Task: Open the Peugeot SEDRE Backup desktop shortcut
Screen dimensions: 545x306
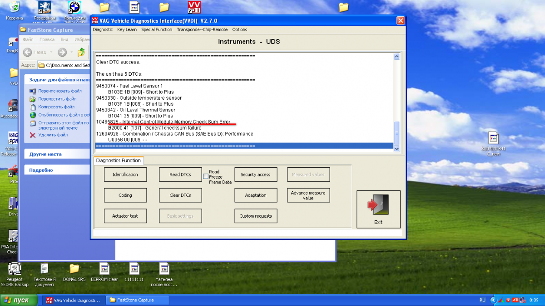Action: click(15, 275)
